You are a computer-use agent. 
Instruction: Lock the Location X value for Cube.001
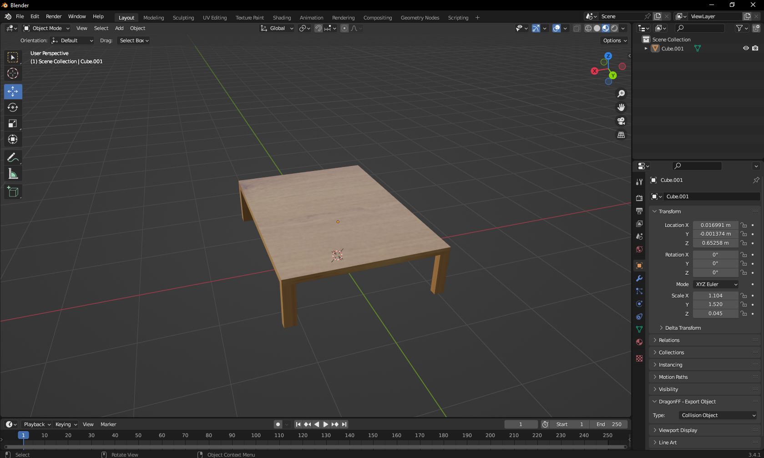pos(744,225)
